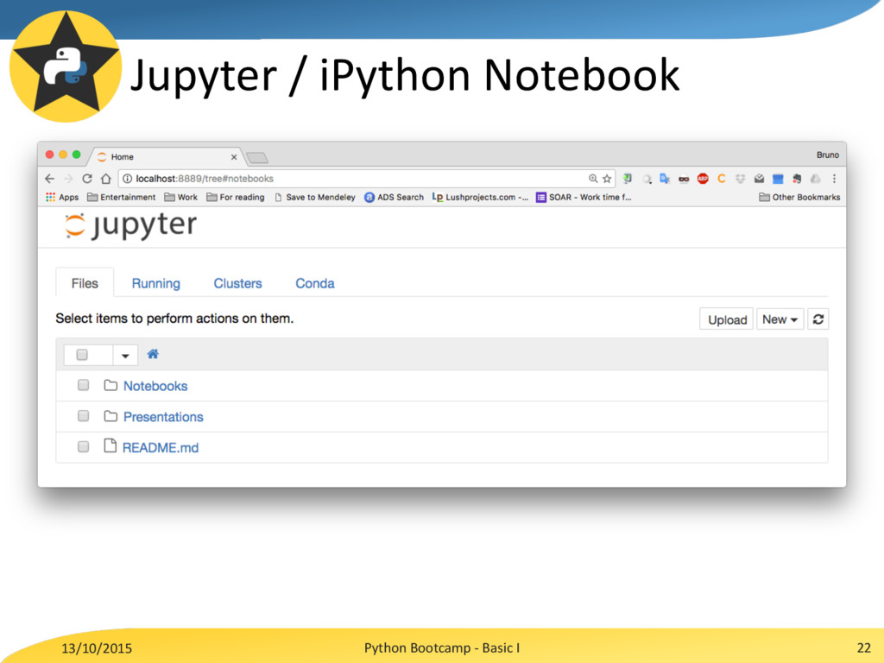Click the AdBlock Plus extension icon

(703, 179)
